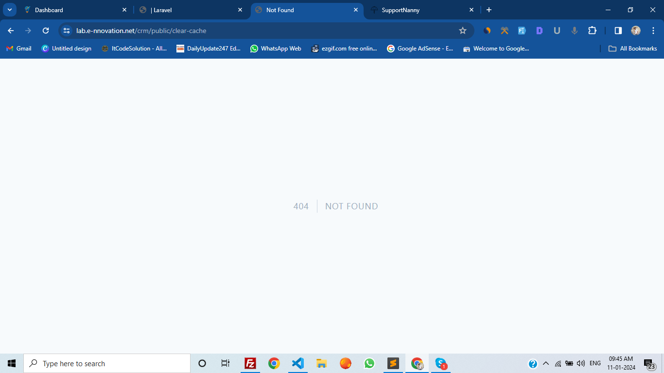Open site information icon in address bar

tap(67, 31)
